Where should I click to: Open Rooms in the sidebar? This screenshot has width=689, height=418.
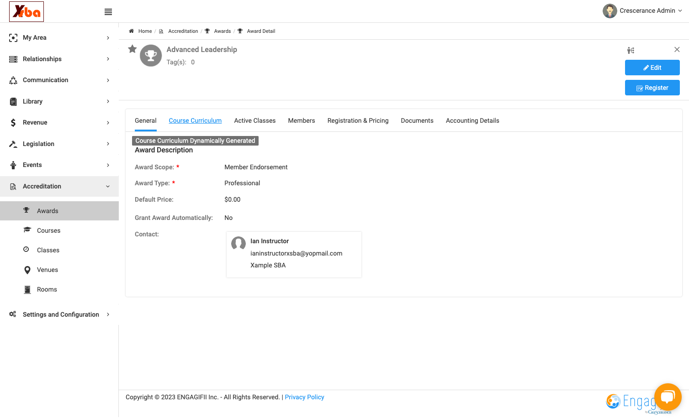[47, 289]
